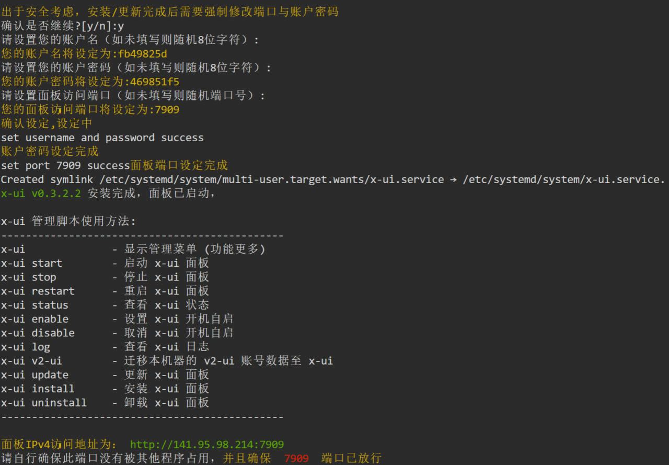Screen dimensions: 669x465
Task: Click the x-ui enable command
Action: coord(34,319)
